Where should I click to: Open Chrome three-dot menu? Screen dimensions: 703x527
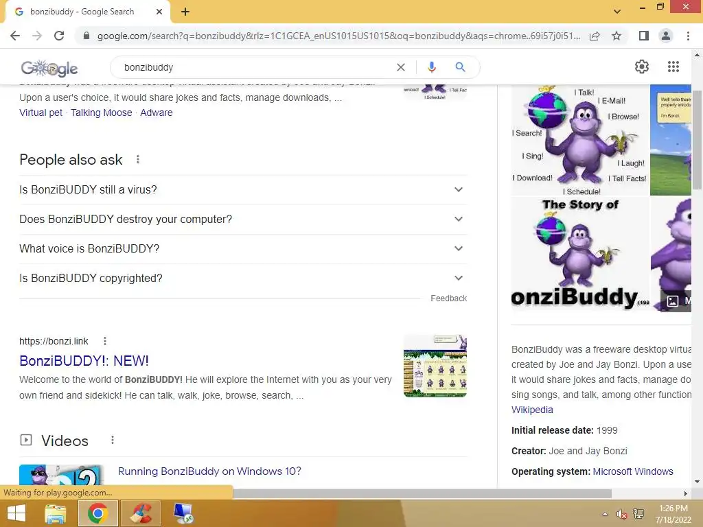[688, 36]
